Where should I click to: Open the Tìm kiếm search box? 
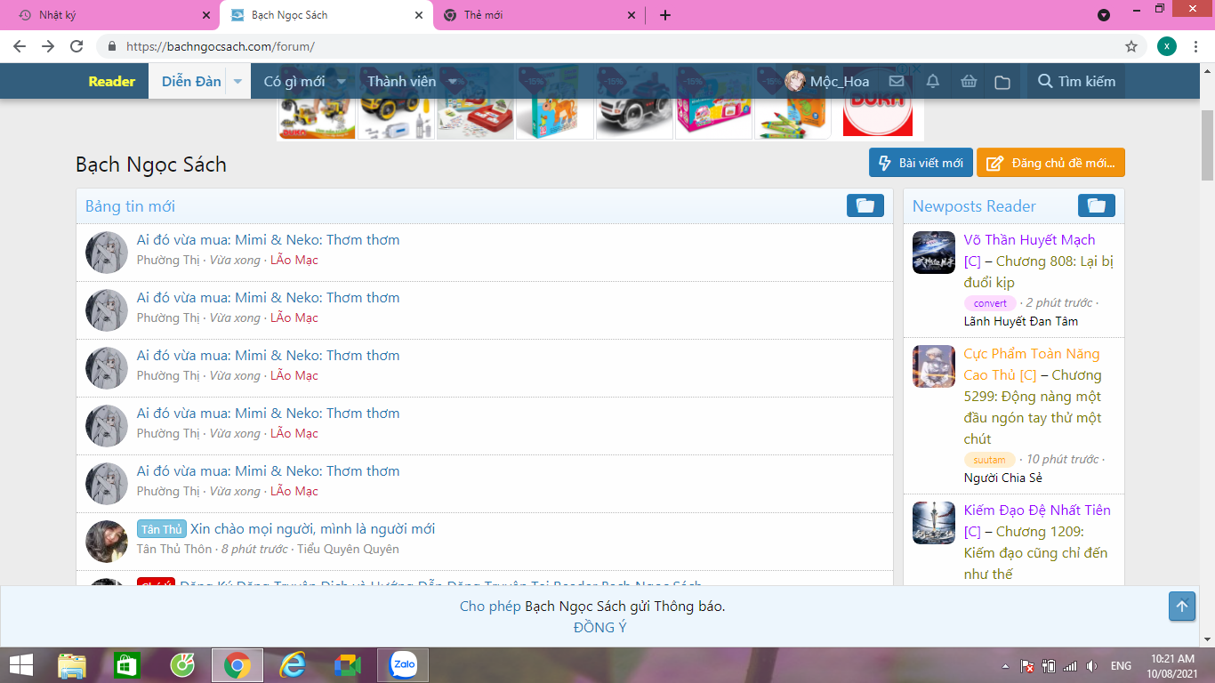[x=1076, y=82]
